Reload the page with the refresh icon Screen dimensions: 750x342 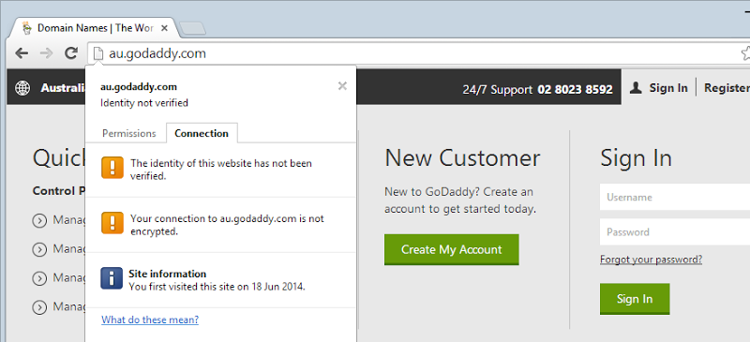71,53
